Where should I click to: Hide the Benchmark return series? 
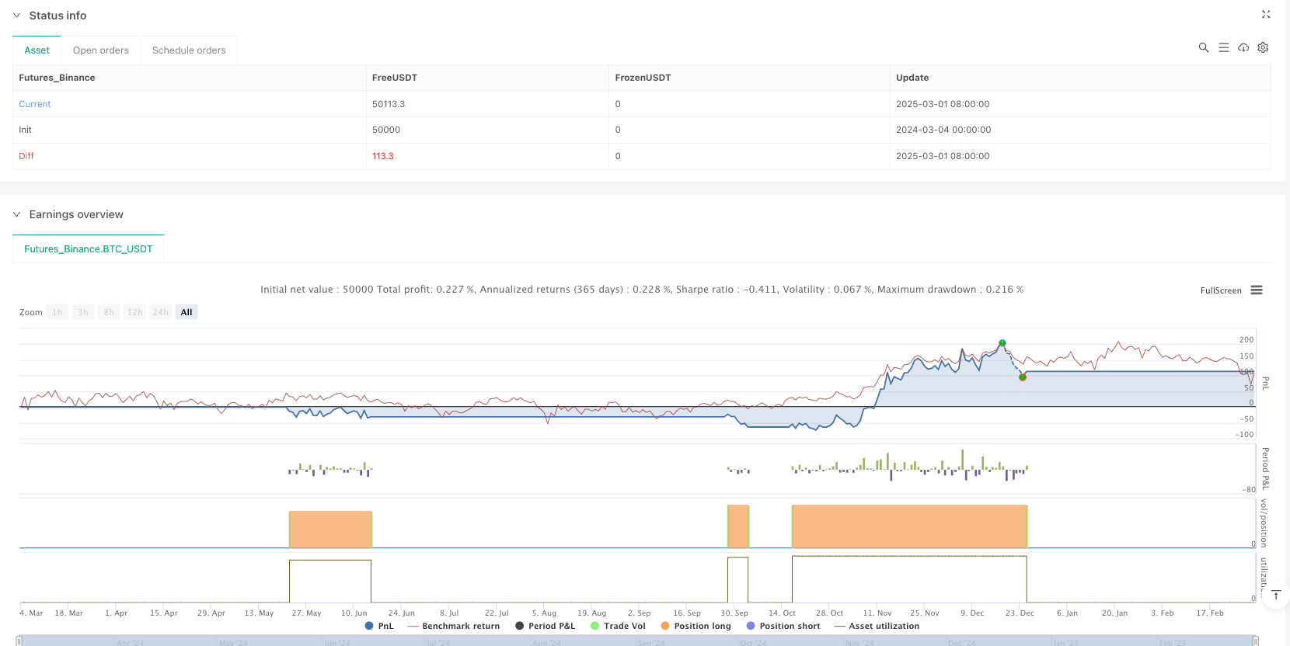pyautogui.click(x=454, y=626)
